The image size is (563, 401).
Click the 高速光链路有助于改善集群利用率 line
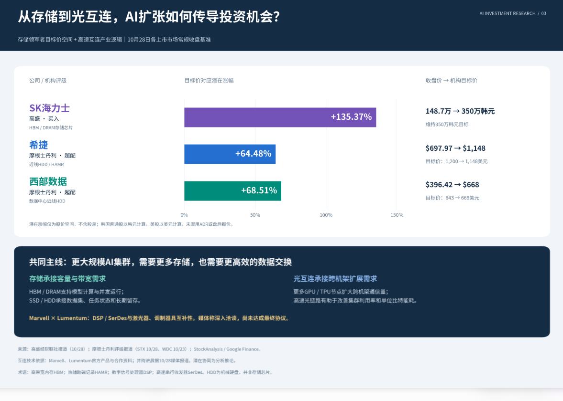[x=355, y=300]
